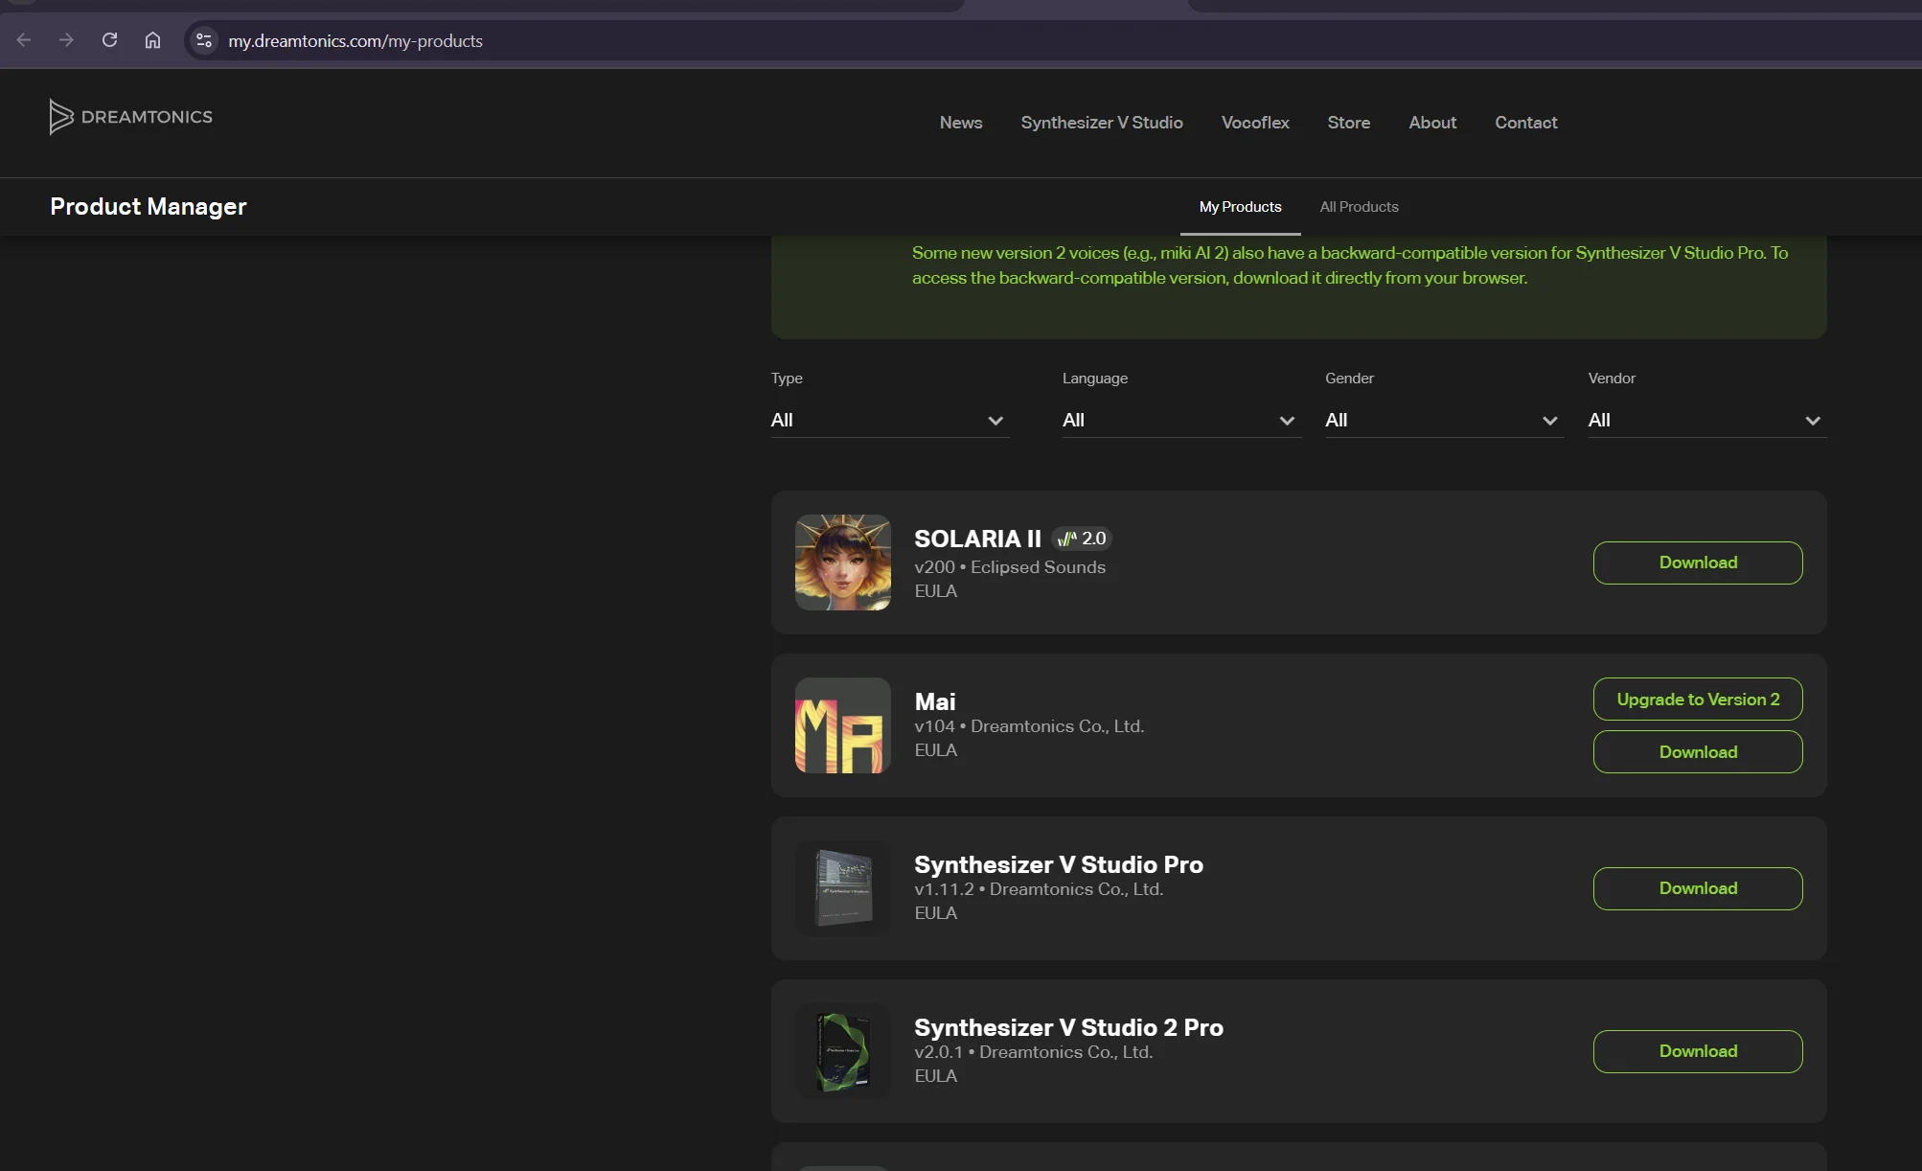Screen dimensions: 1922x1171
Task: Open the SOLARIA II product thumbnail
Action: coord(843,563)
